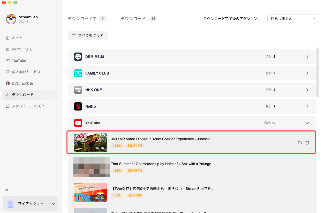This screenshot has width=324, height=213.
Task: Click the DRM M3U8 service icon
Action: point(78,57)
